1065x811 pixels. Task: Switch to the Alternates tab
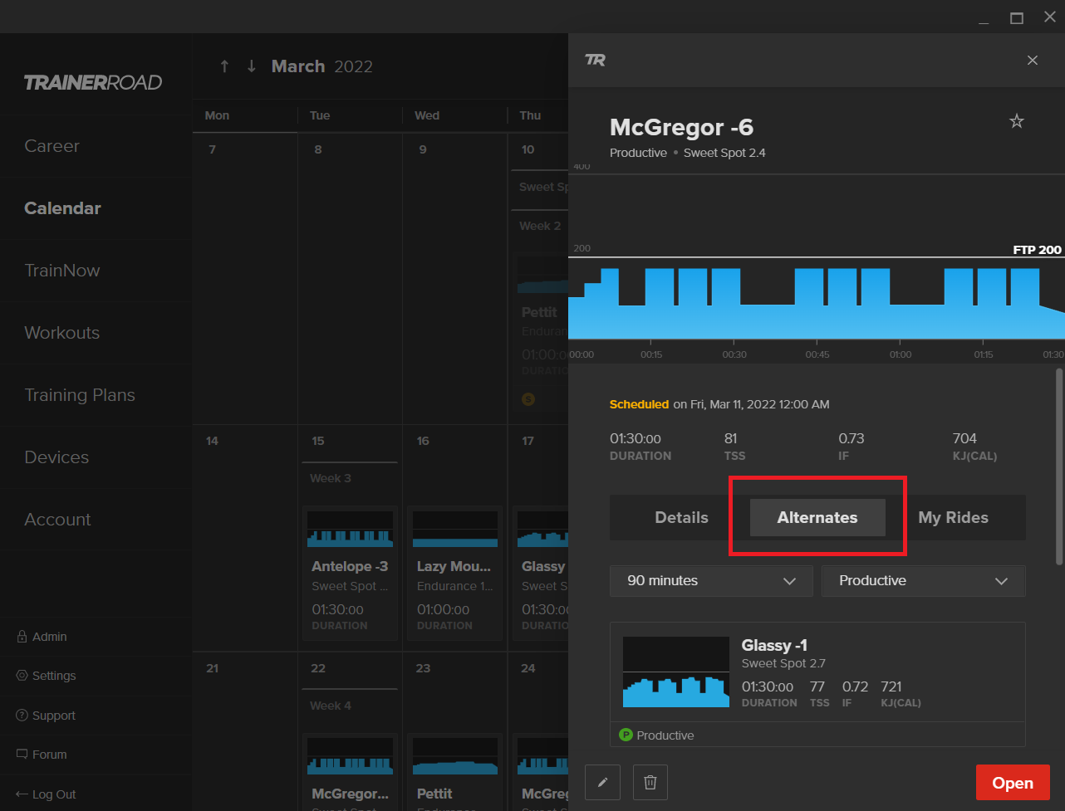click(x=817, y=517)
